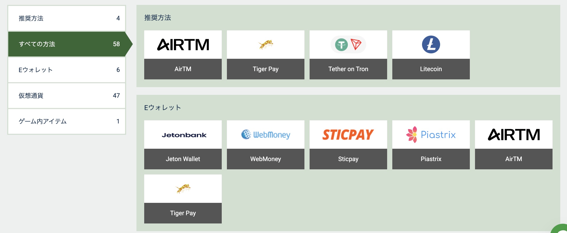Viewport: 567px width, 233px height.
Task: Click the Litecoin label button
Action: [x=431, y=69]
